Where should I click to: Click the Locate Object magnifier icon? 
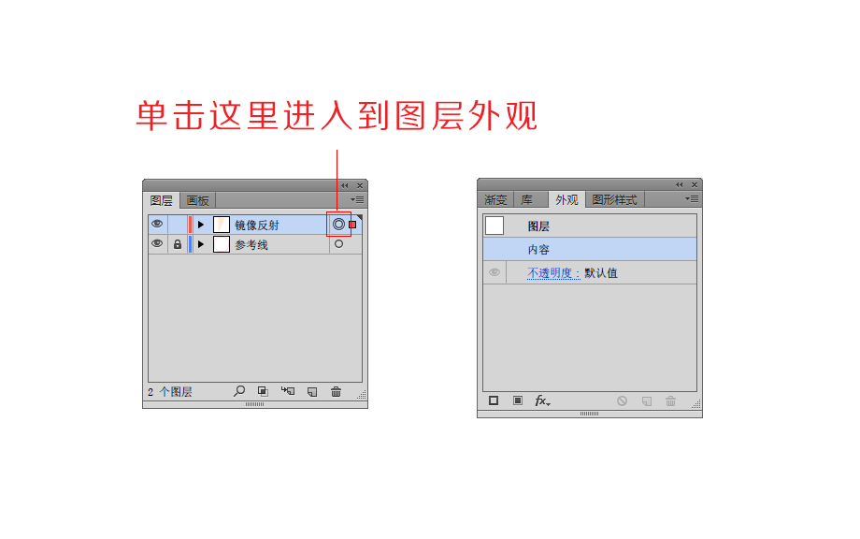pyautogui.click(x=239, y=391)
